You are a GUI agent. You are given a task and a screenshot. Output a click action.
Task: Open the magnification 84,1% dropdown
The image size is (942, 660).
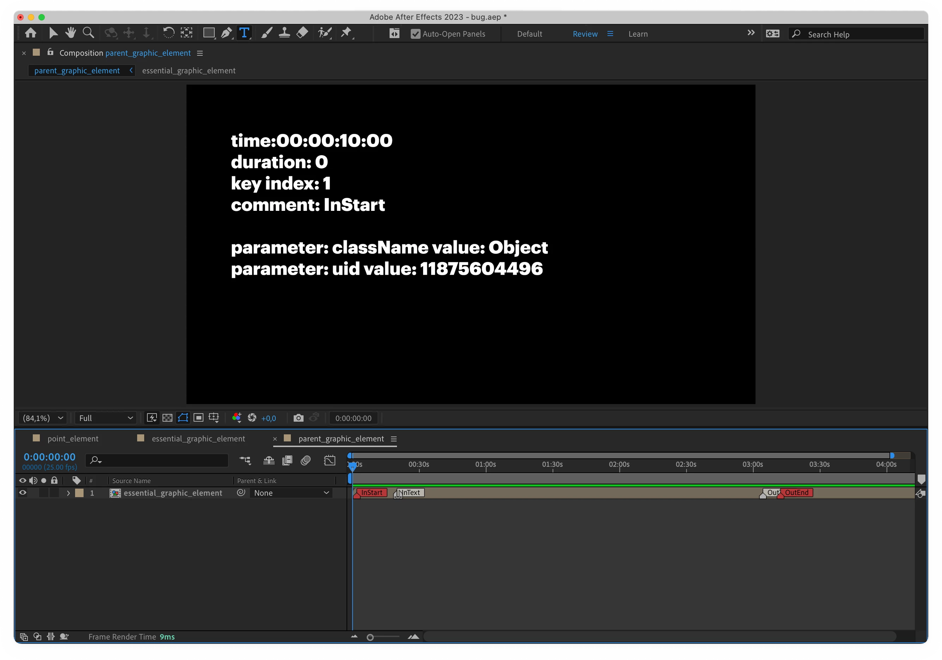[43, 418]
